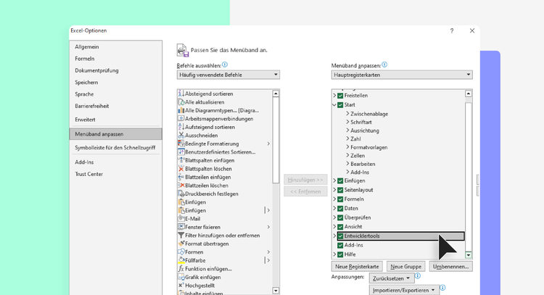Screen dimensions: 544x295
Task: Uncheck the Freistellen tab checkbox
Action: pyautogui.click(x=340, y=96)
